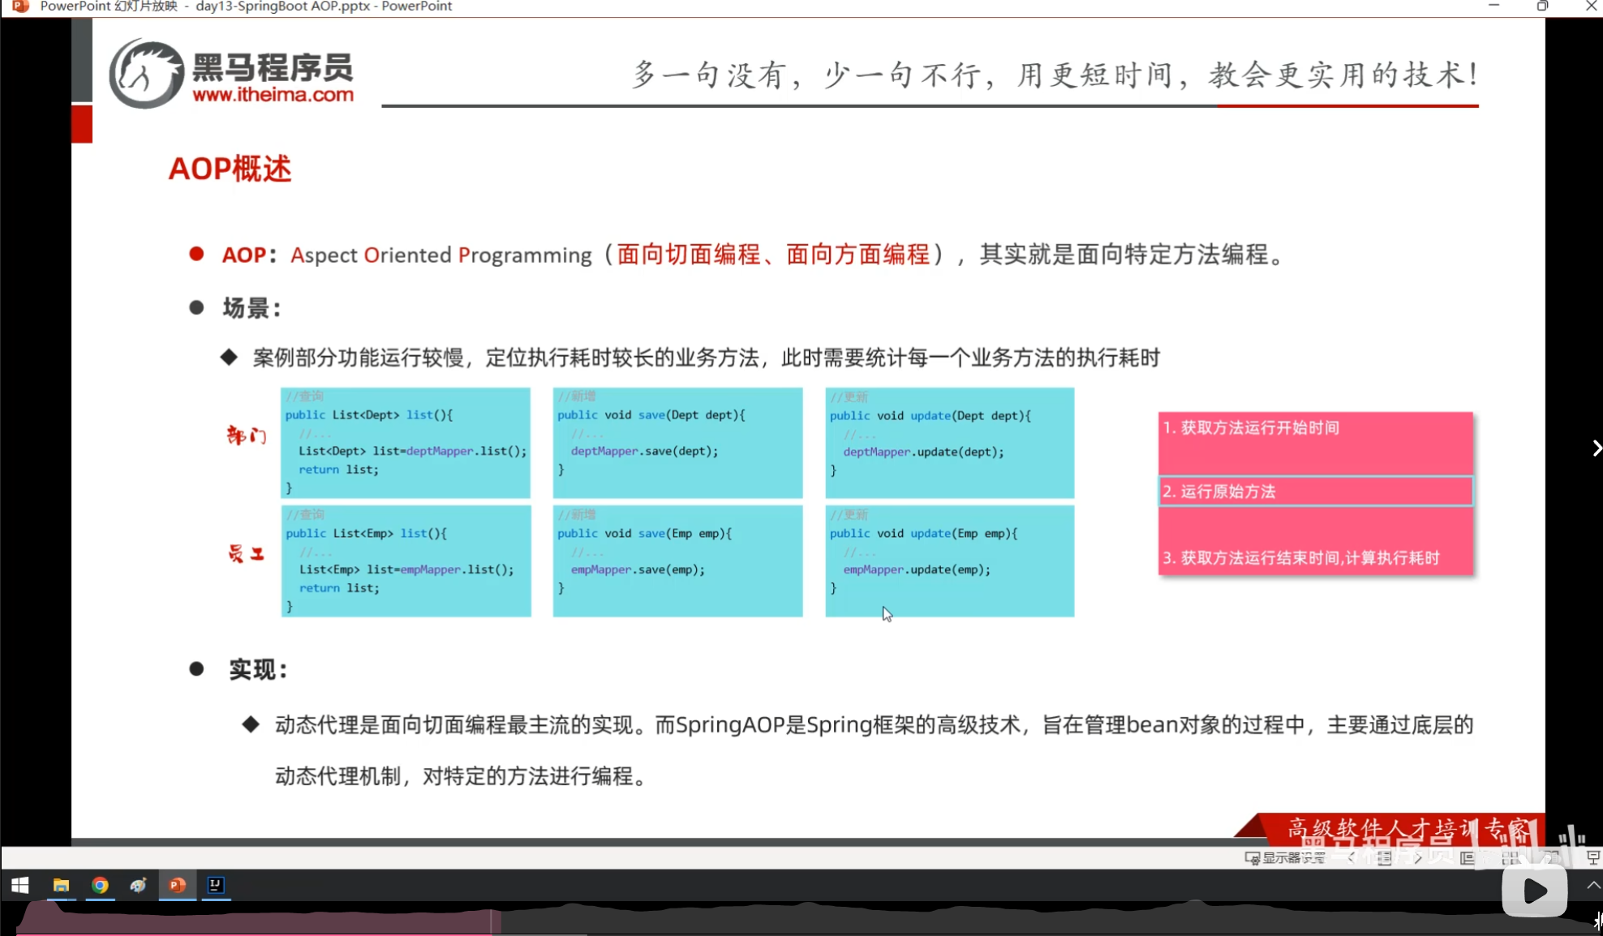Expand the system tray hidden icons chevron
Viewport: 1603px width, 936px height.
[1593, 885]
